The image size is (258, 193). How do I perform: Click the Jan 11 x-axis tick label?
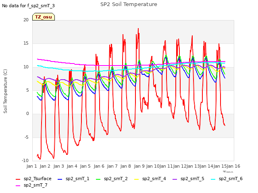(166, 166)
